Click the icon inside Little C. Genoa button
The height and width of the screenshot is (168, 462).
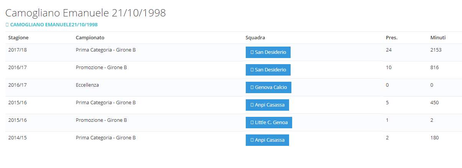click(x=252, y=123)
